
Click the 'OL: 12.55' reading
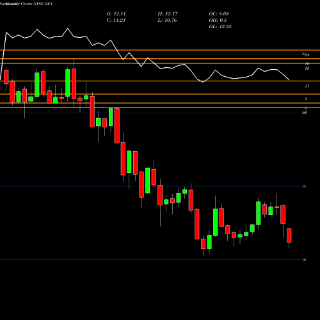tap(220, 27)
